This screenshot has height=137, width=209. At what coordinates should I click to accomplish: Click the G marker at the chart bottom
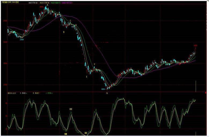pos(107,93)
